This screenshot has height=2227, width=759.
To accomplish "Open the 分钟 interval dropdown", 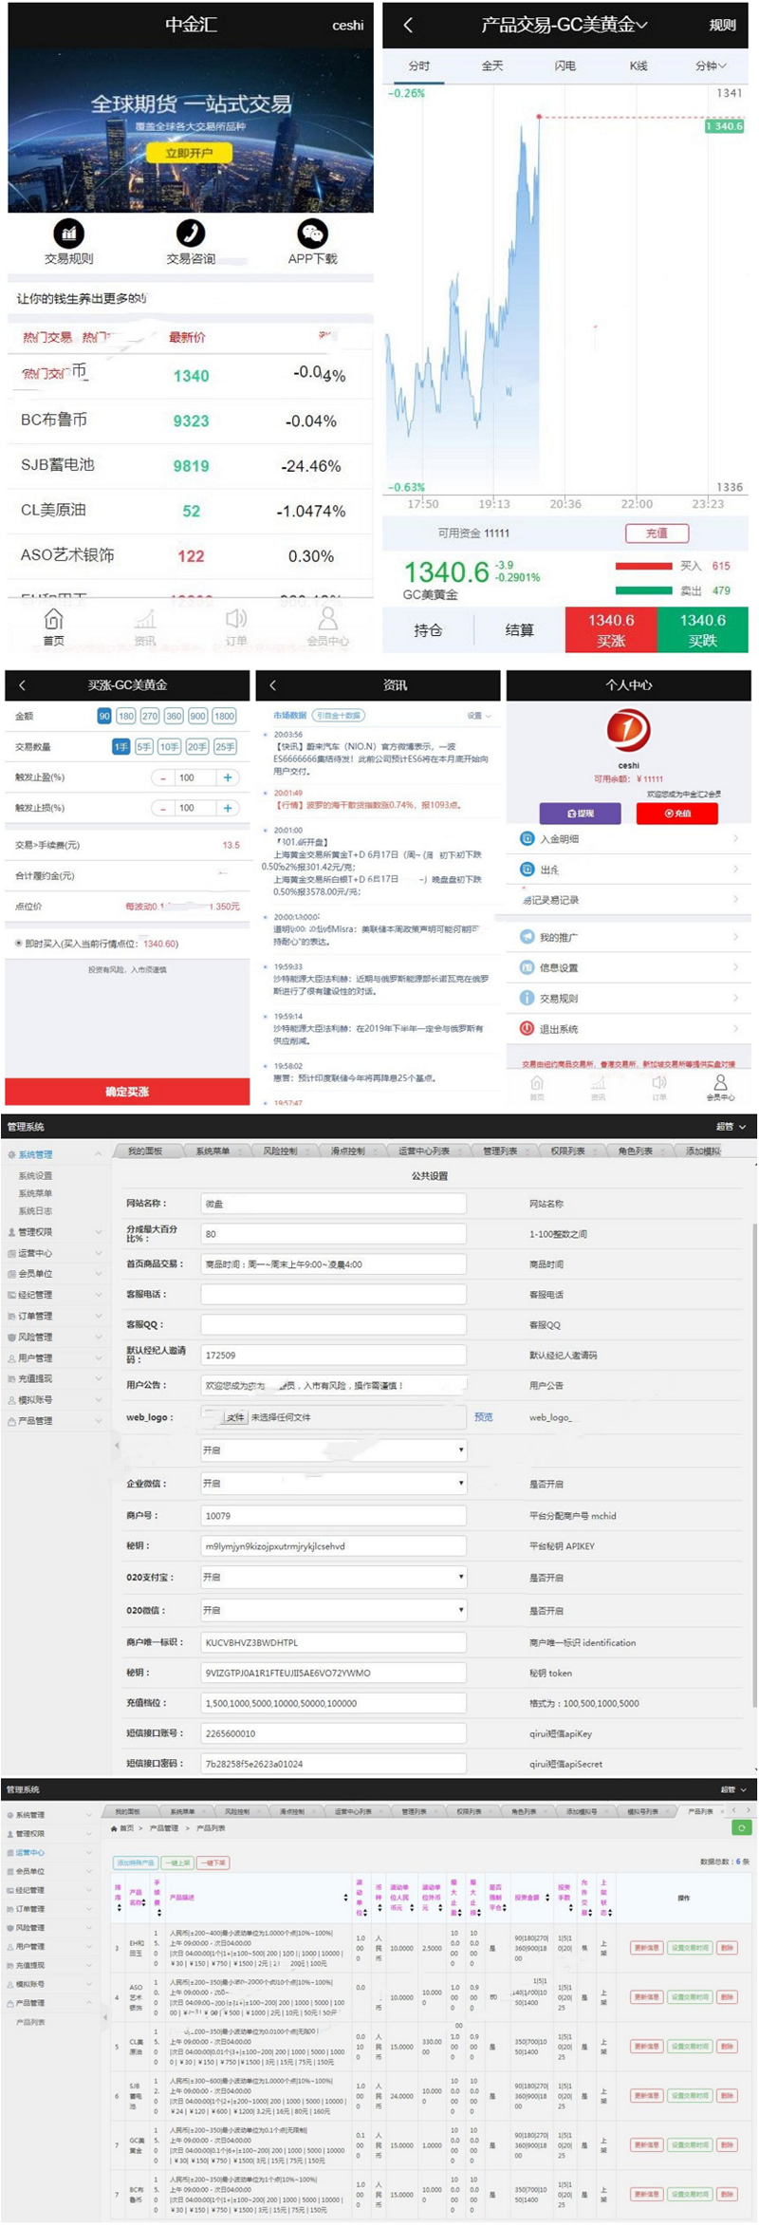I will point(711,66).
